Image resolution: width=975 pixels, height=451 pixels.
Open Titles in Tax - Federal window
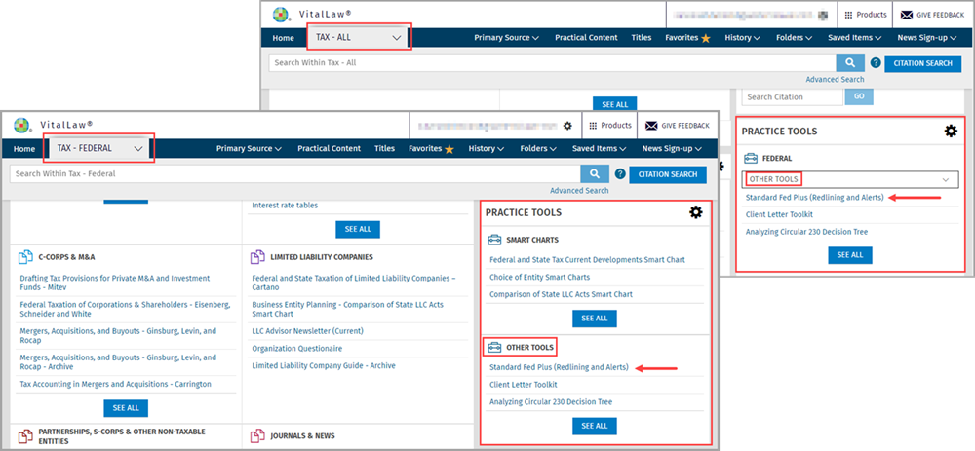[x=384, y=148]
